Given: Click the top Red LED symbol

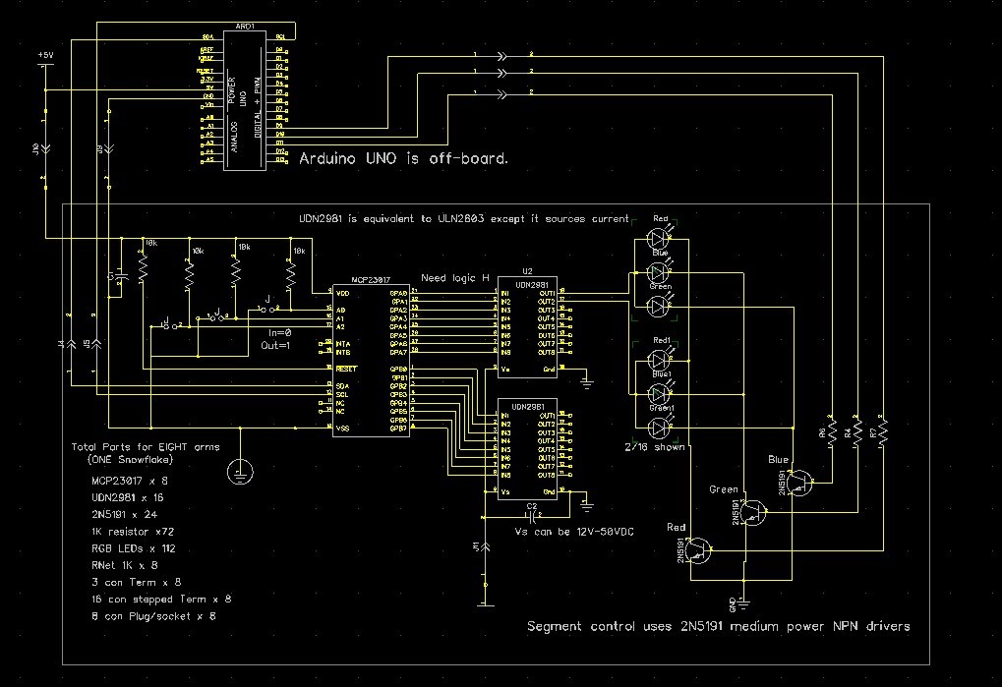Looking at the screenshot, I should point(659,240).
